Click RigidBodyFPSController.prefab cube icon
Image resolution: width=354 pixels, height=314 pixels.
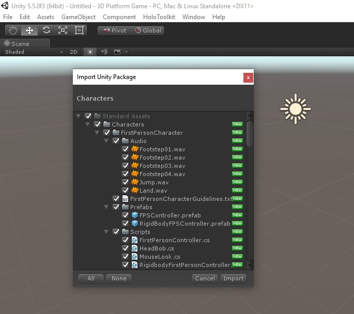coord(134,223)
